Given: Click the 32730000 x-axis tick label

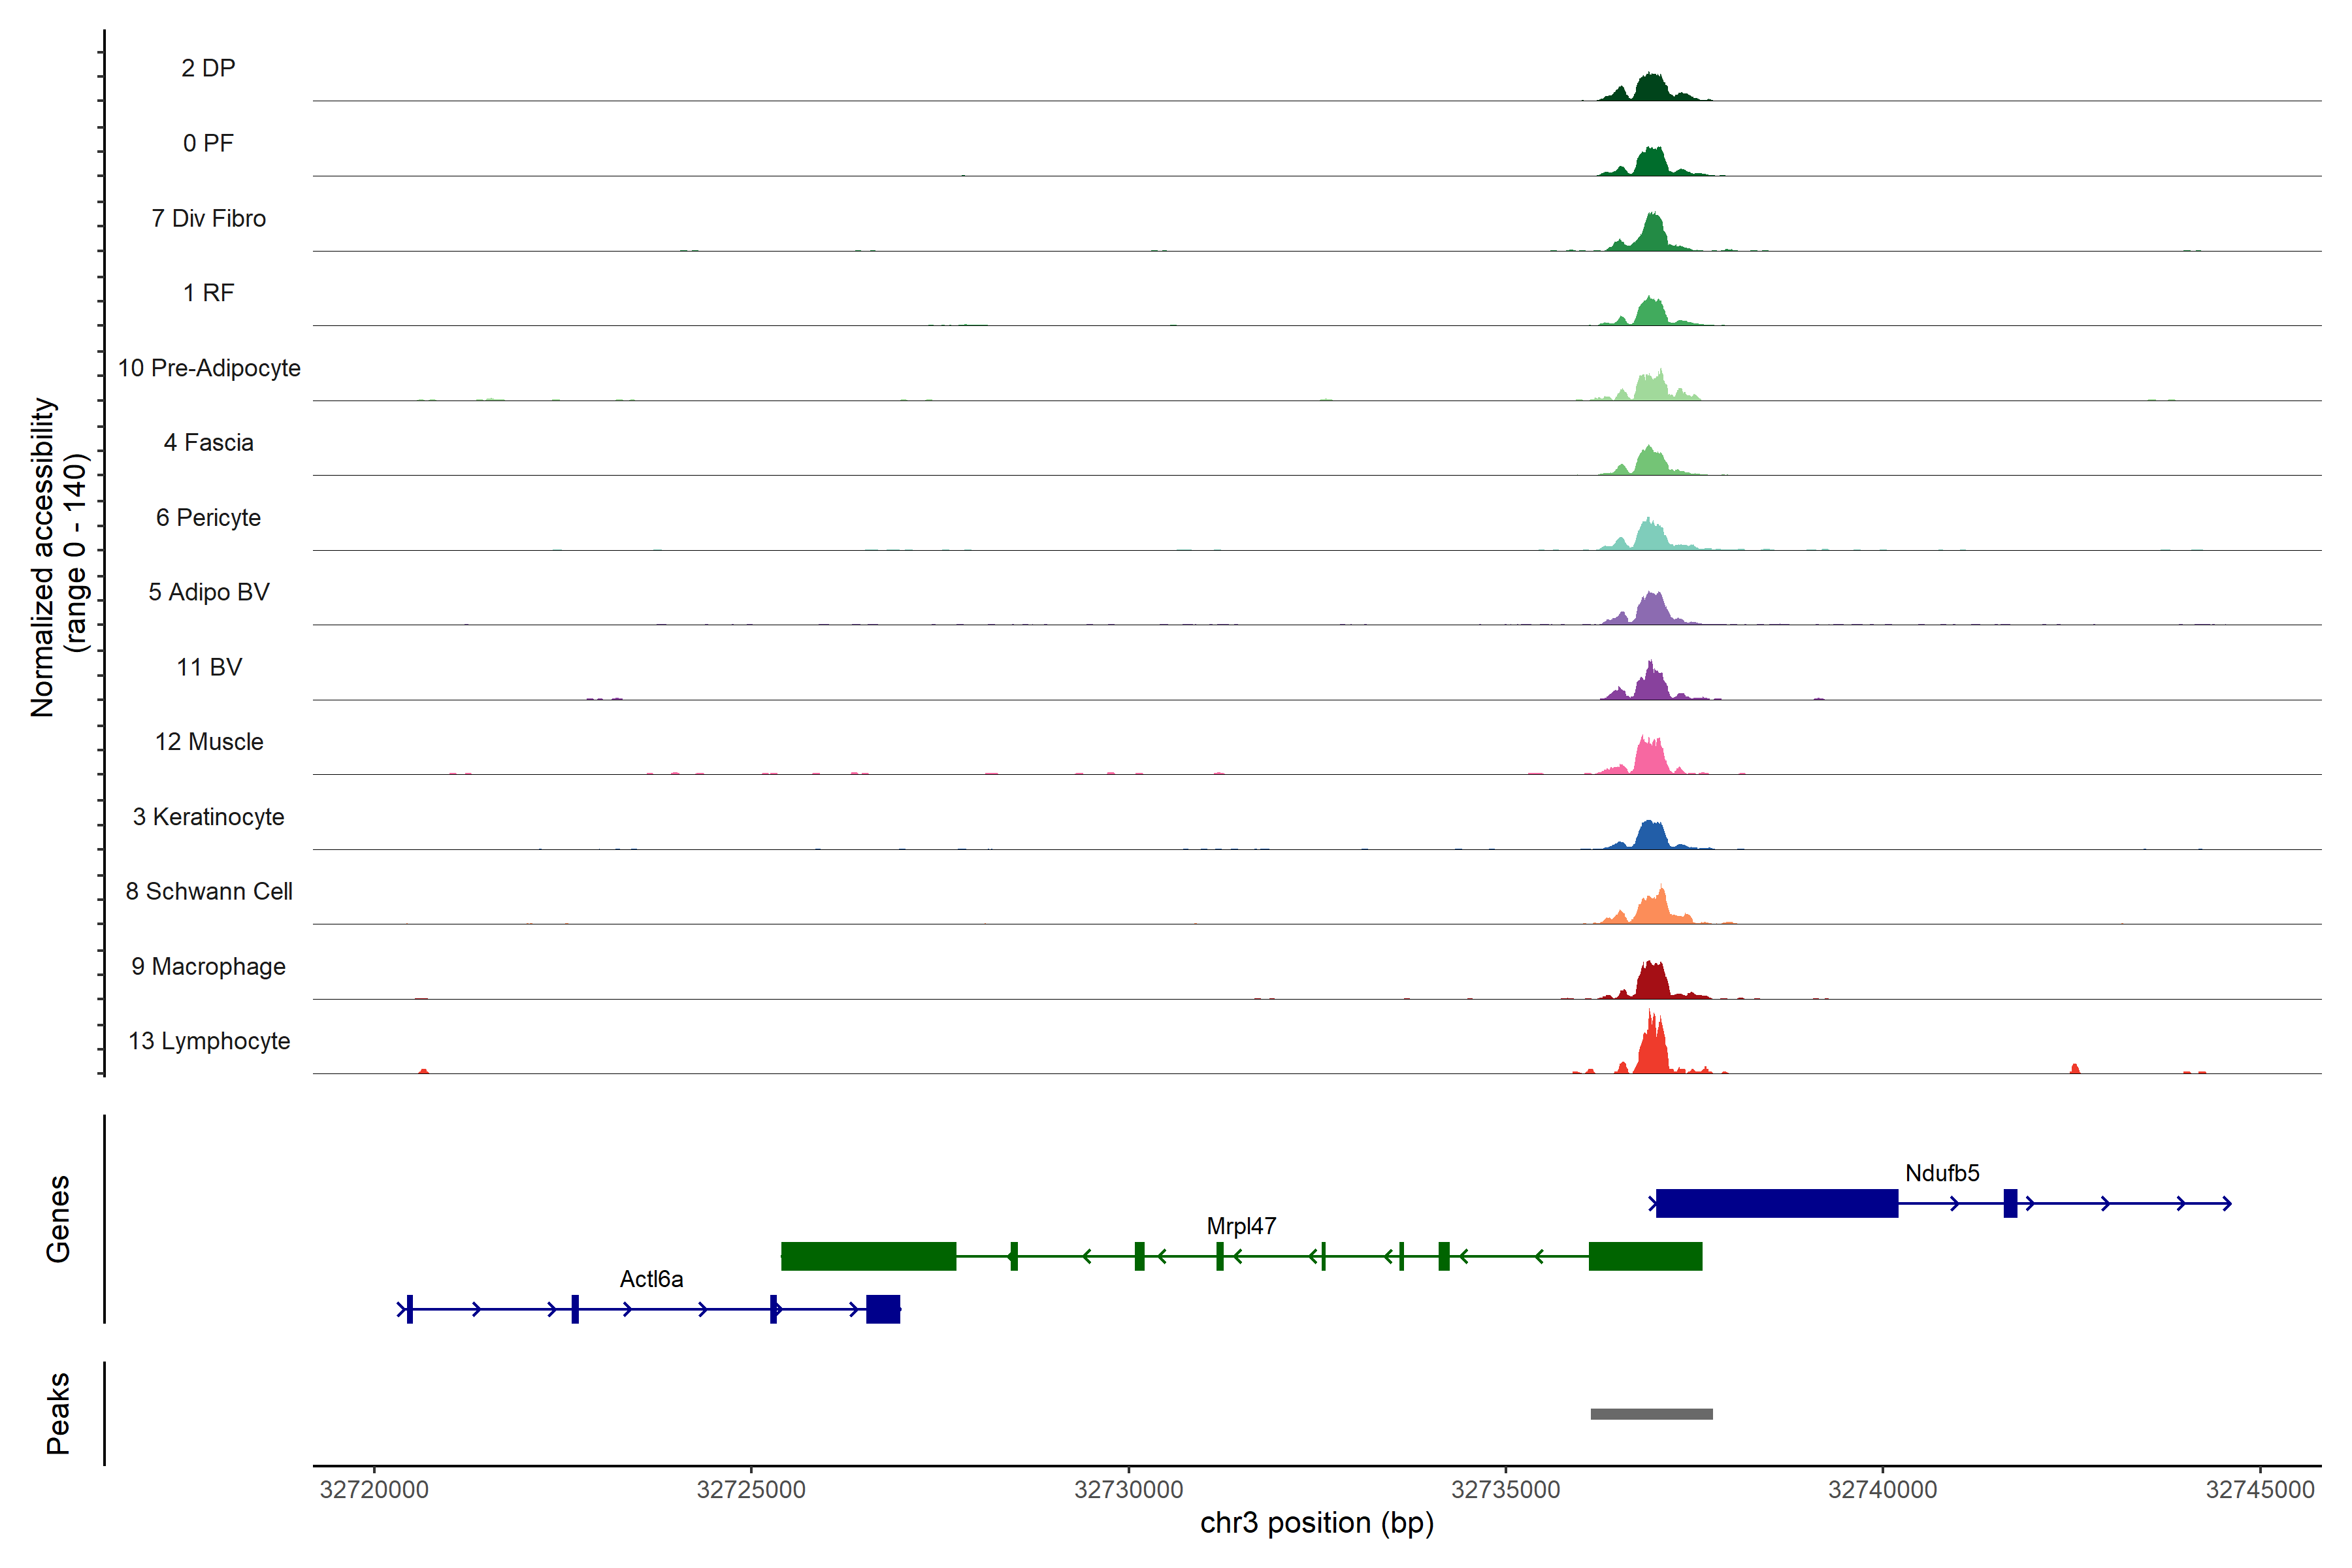Looking at the screenshot, I should 1128,1490.
